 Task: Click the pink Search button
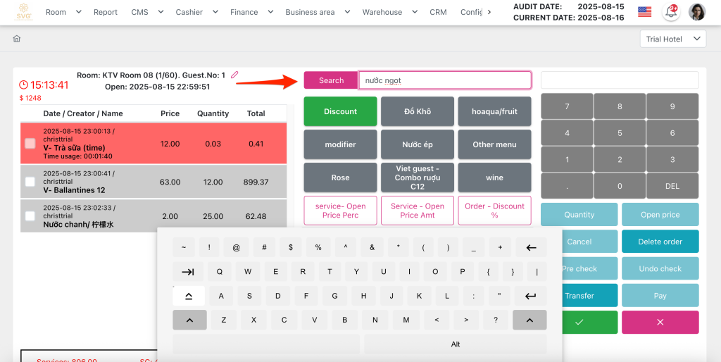click(x=331, y=80)
